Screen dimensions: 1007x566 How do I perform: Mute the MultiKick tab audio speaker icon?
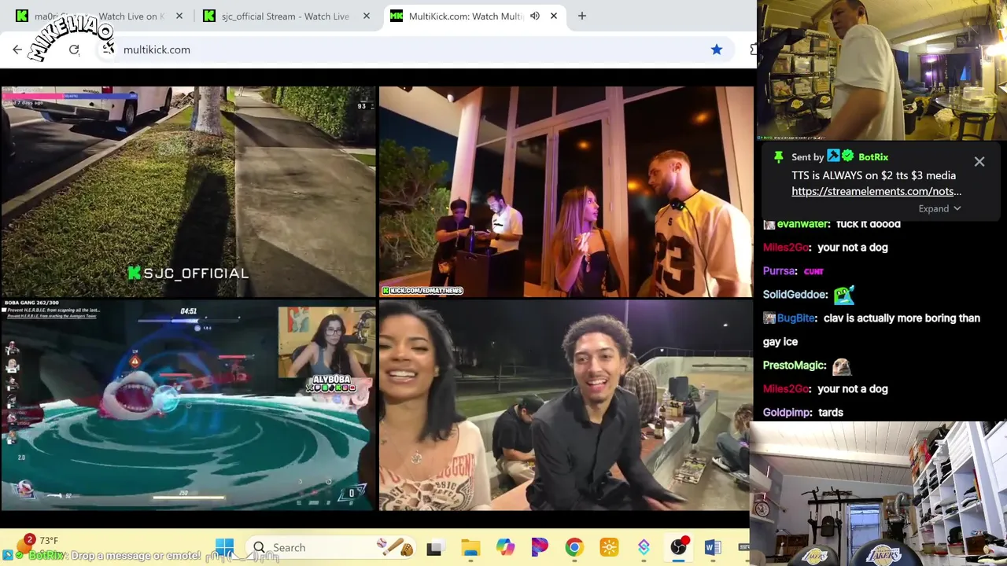pyautogui.click(x=535, y=16)
